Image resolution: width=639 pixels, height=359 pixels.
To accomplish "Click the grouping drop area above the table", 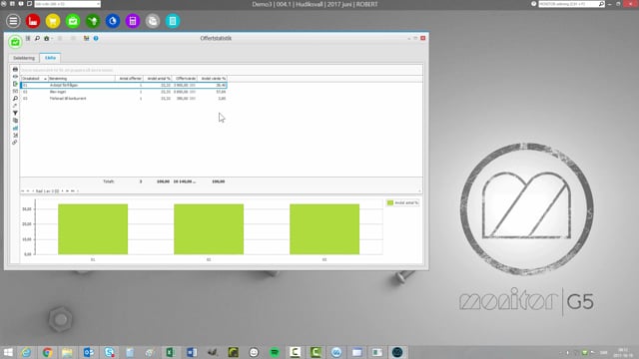I will (x=222, y=70).
